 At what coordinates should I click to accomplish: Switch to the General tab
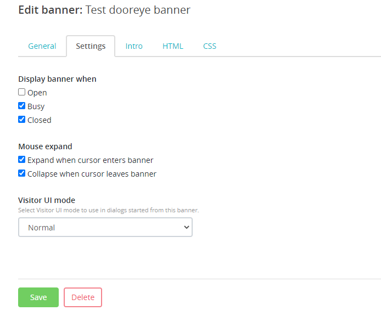click(x=42, y=46)
